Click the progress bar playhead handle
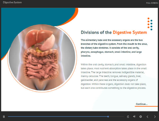Image resolution: width=159 pixels, height=121 pixels. (108, 117)
